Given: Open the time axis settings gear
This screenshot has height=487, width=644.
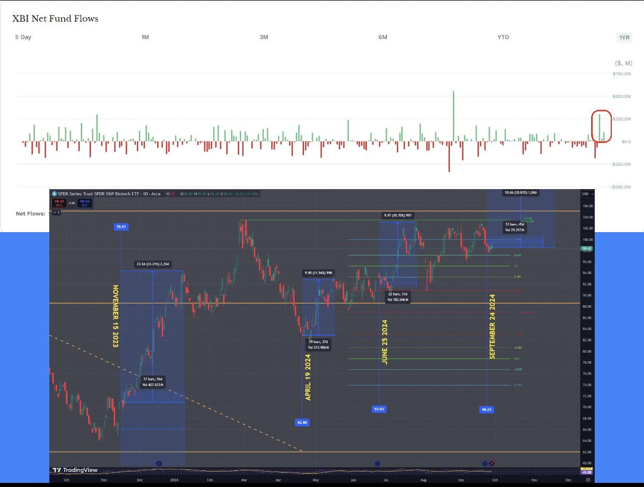Looking at the screenshot, I should (x=587, y=480).
